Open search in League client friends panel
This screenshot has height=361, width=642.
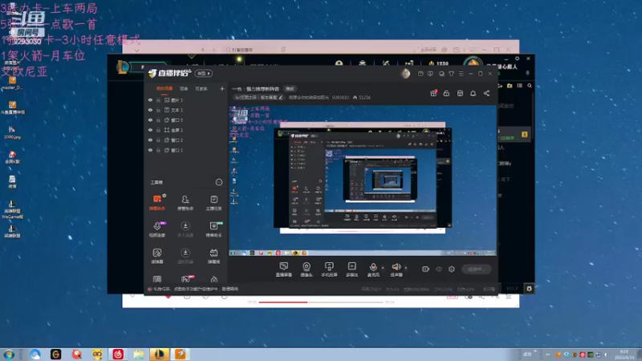coord(530,86)
